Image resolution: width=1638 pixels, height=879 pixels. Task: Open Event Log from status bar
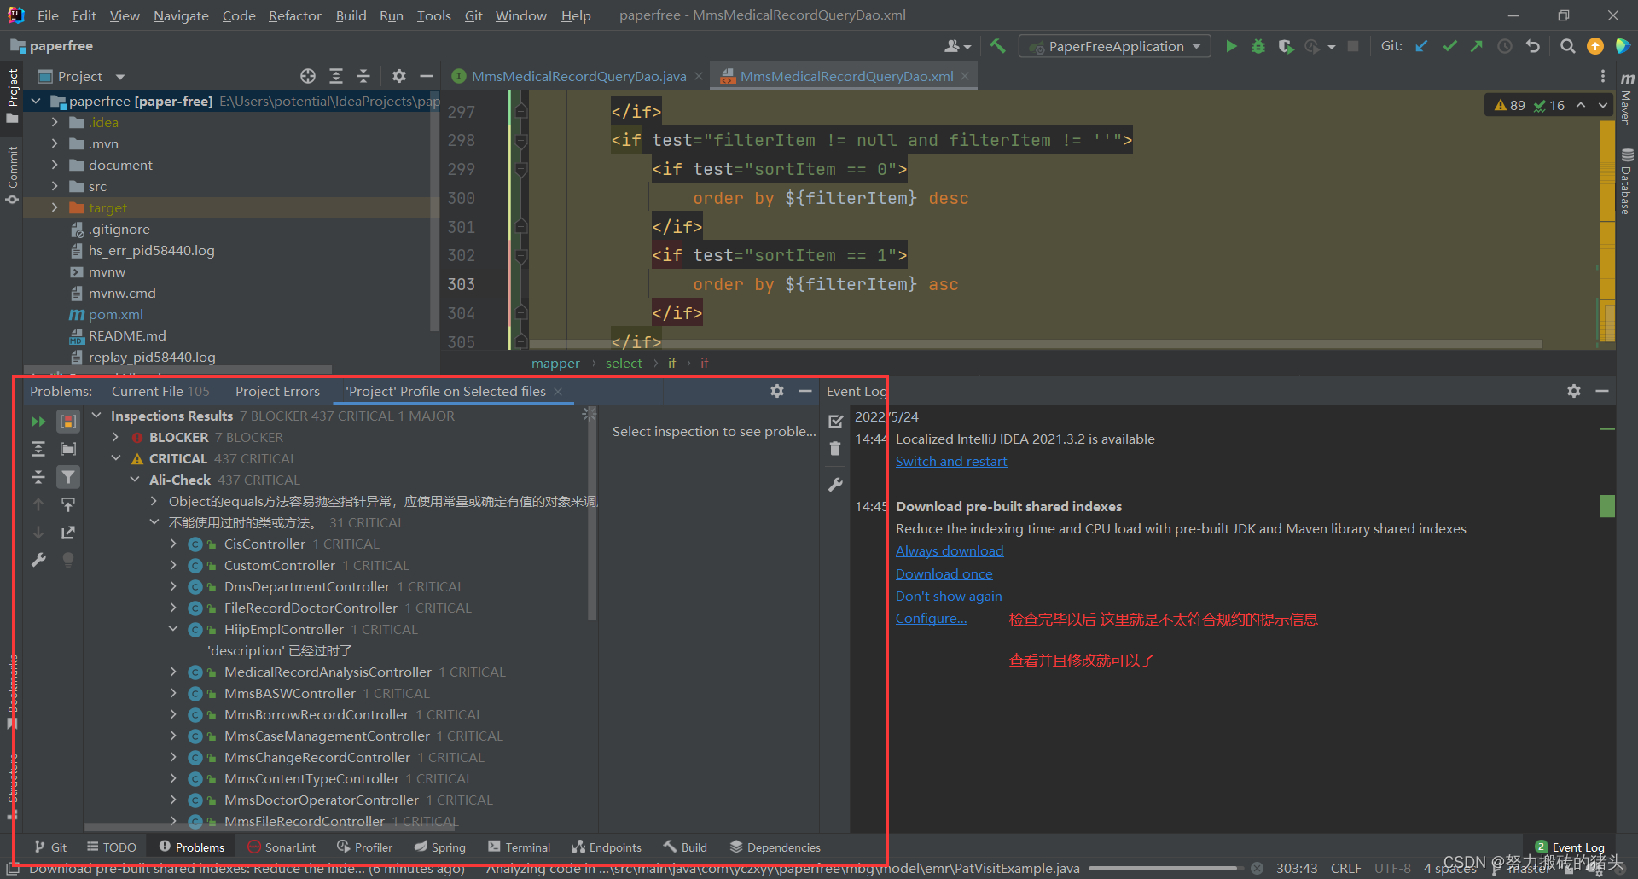click(1569, 847)
